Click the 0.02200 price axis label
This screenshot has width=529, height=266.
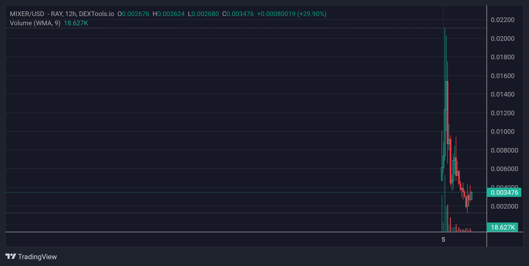pyautogui.click(x=503, y=20)
